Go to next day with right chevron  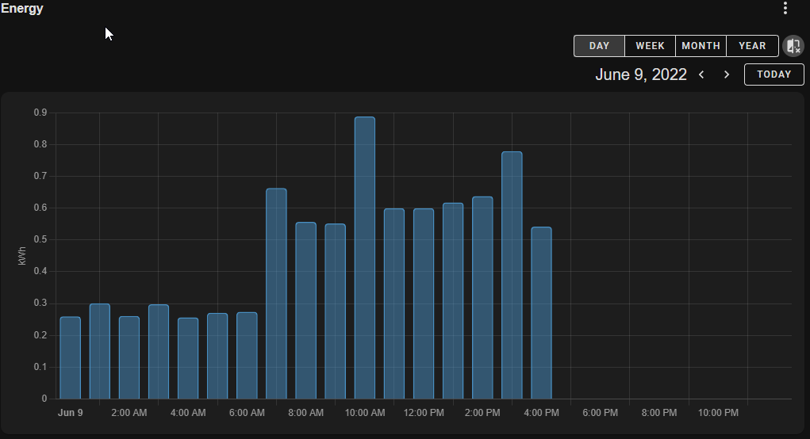727,74
